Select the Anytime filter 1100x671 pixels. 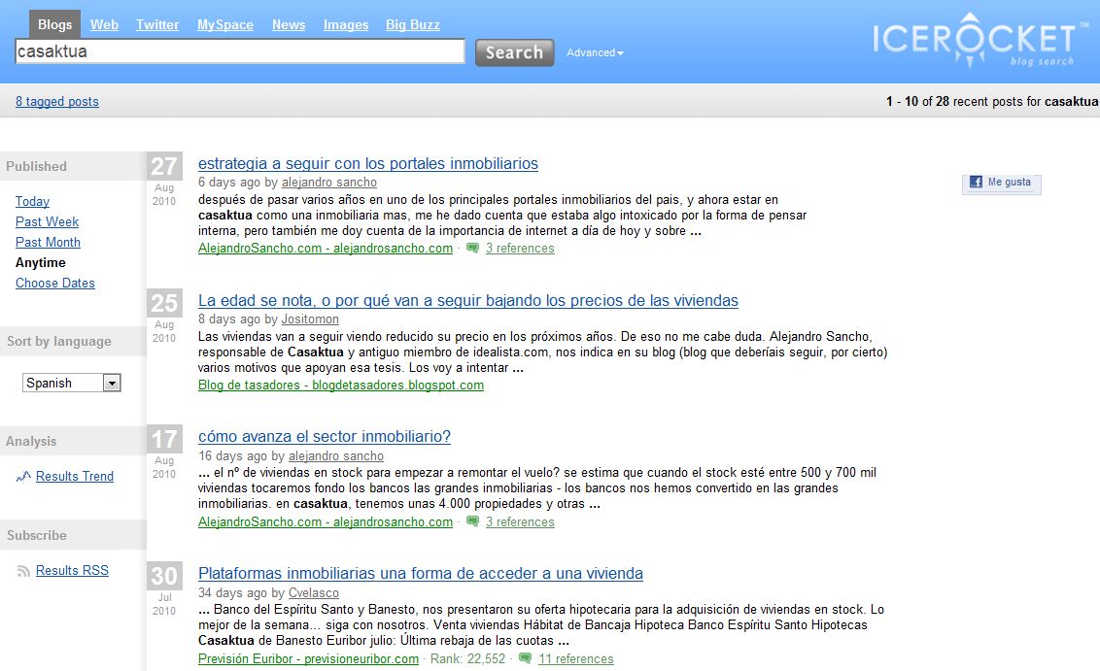coord(41,262)
